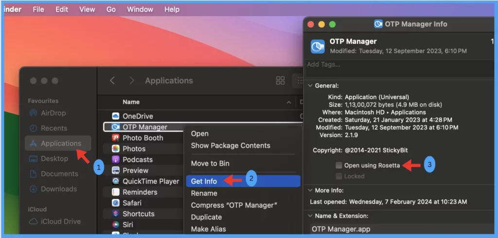Click the large OTP Manager icon in the Info header

[318, 46]
